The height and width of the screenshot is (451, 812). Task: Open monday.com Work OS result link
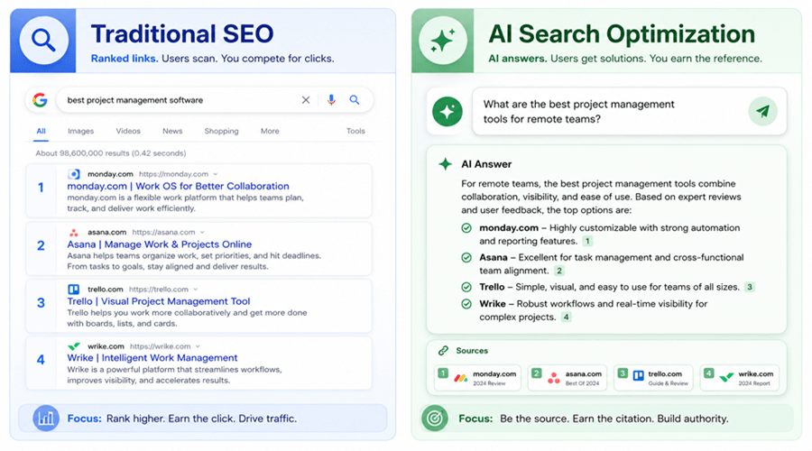[x=178, y=186]
